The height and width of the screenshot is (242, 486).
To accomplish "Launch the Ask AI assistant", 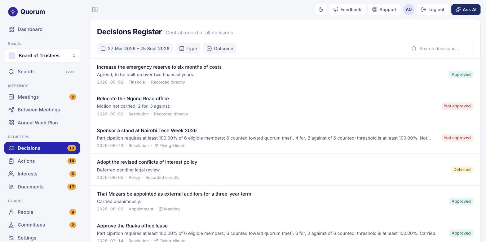I will [x=466, y=10].
